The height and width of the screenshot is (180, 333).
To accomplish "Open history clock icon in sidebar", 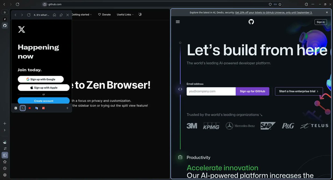I will [x=5, y=168].
